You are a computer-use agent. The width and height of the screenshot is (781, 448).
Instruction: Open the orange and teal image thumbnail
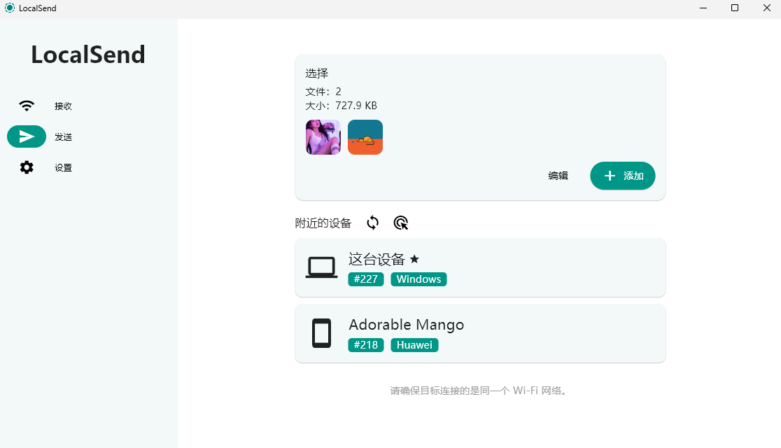pyautogui.click(x=365, y=137)
